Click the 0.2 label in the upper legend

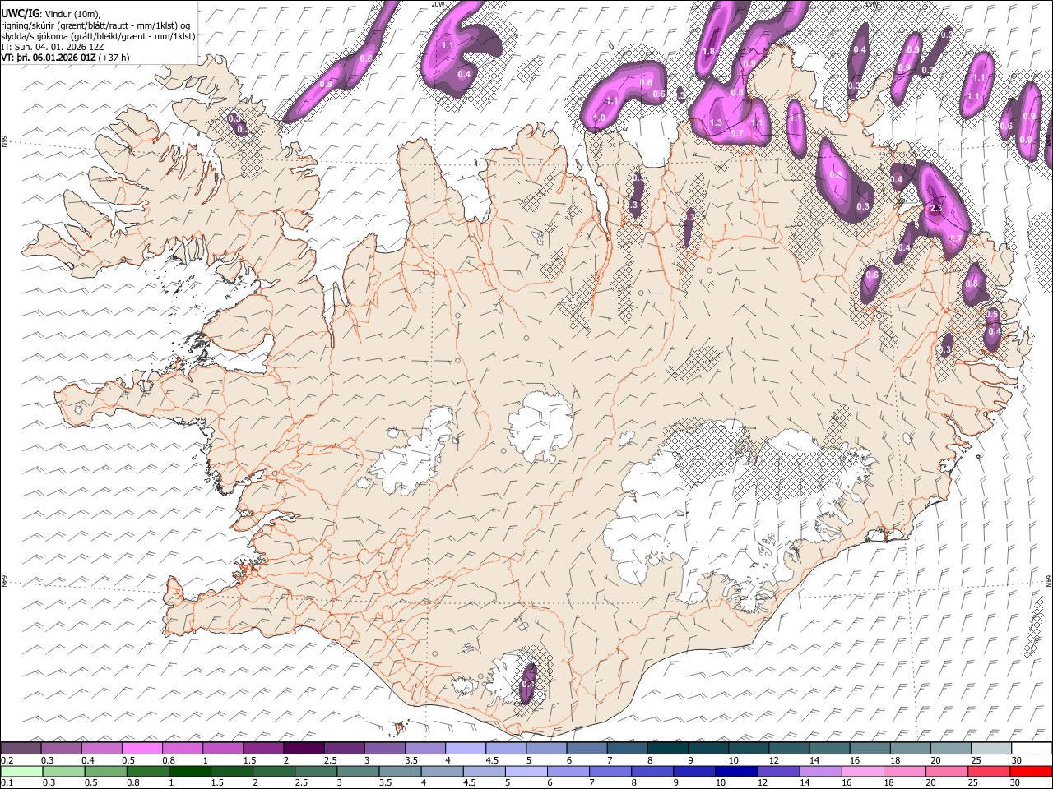point(7,760)
